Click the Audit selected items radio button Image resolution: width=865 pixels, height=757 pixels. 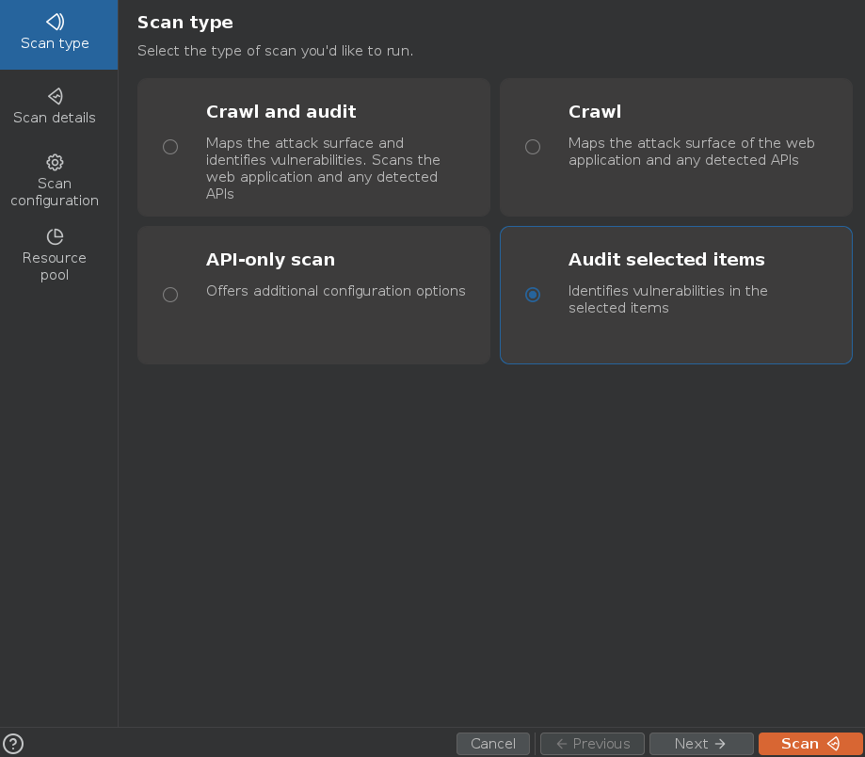click(533, 295)
